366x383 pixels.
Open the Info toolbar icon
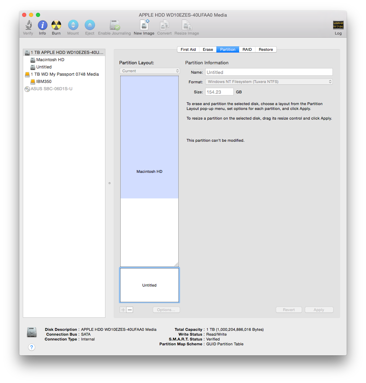click(43, 25)
